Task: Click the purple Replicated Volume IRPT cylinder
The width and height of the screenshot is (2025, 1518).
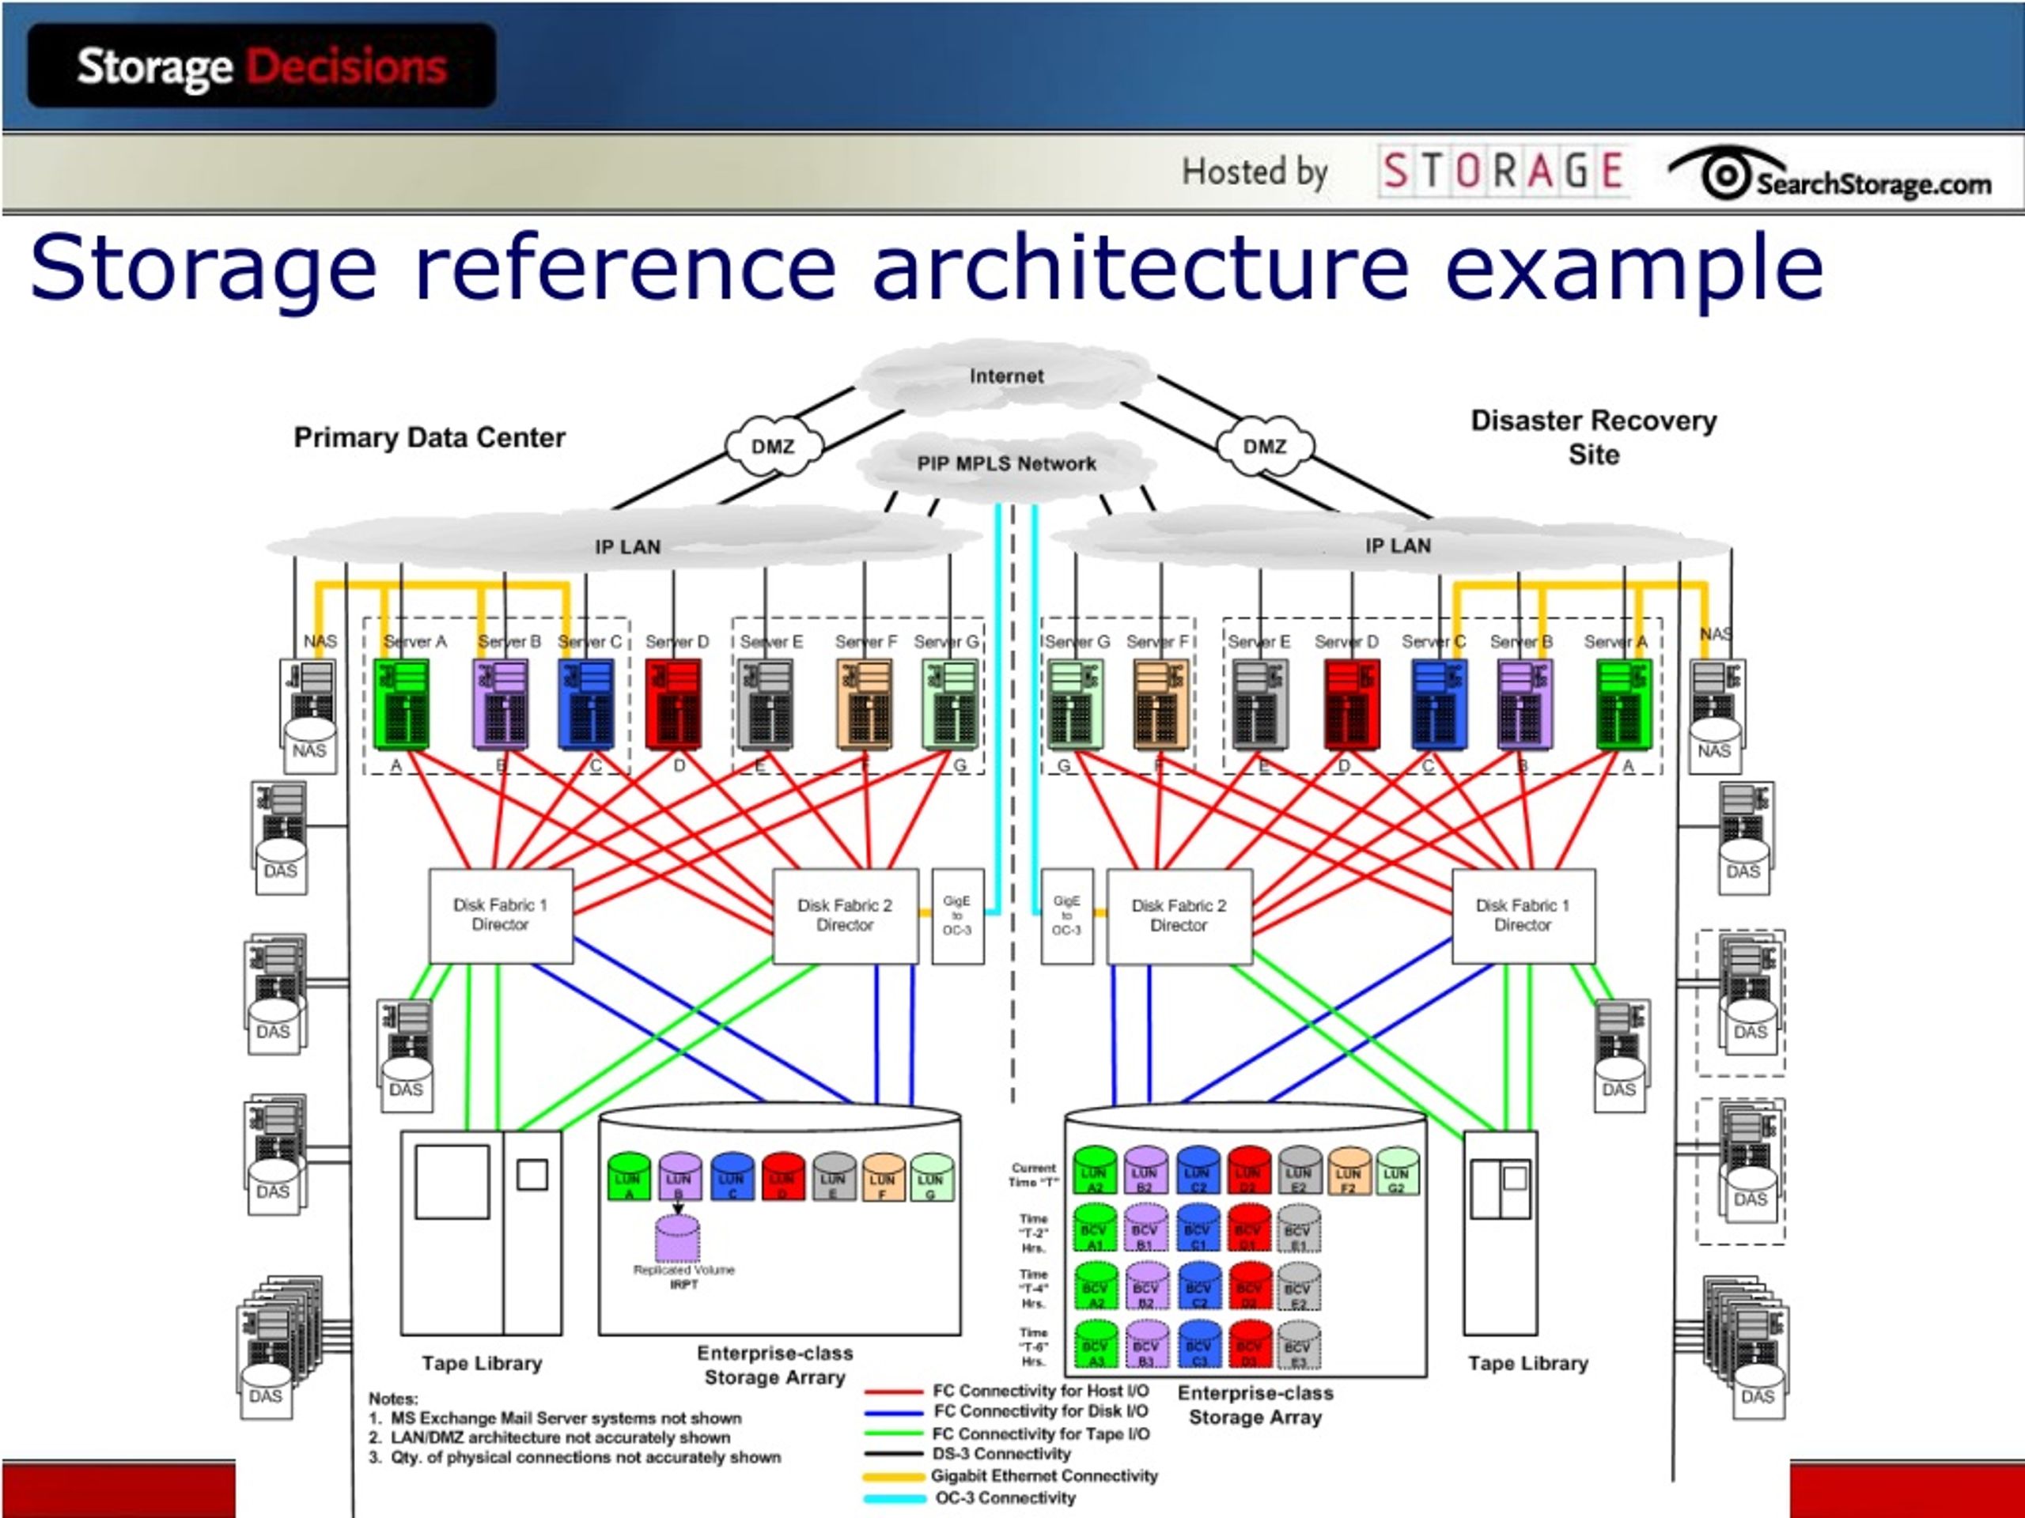Action: pos(677,1238)
